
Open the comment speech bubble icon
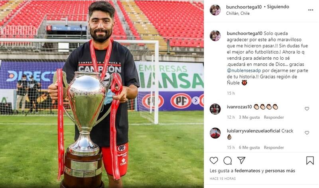click(227, 161)
